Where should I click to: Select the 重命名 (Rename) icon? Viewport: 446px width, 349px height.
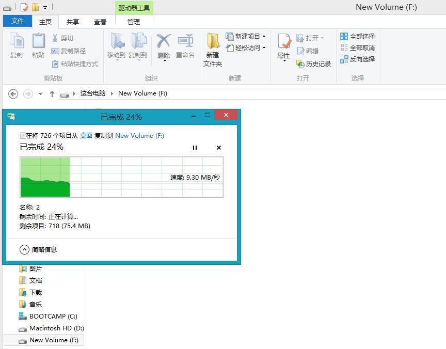[x=185, y=46]
